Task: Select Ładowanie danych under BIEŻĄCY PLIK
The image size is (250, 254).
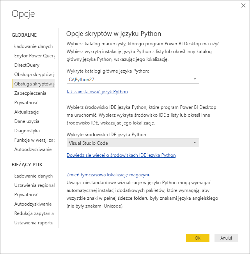Action: [33, 176]
